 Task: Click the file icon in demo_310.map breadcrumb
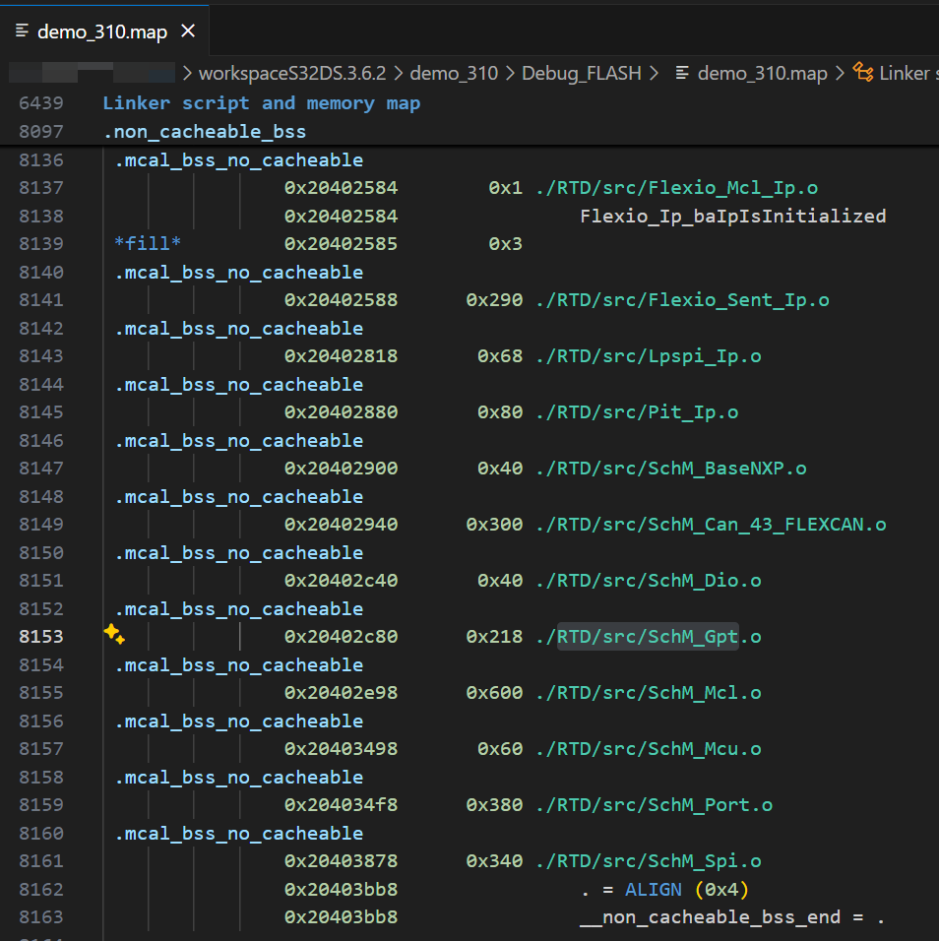pyautogui.click(x=682, y=73)
